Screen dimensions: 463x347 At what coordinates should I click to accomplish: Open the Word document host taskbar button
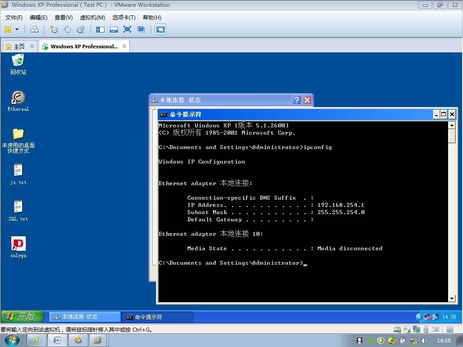point(57,341)
